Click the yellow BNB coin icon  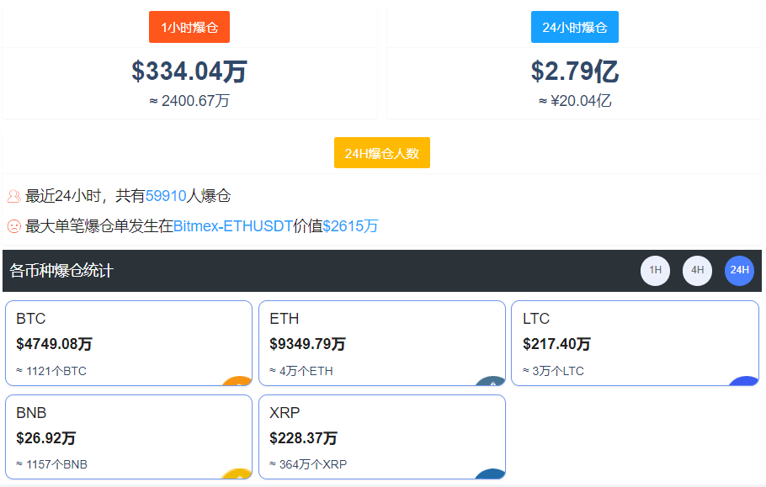coord(238,474)
